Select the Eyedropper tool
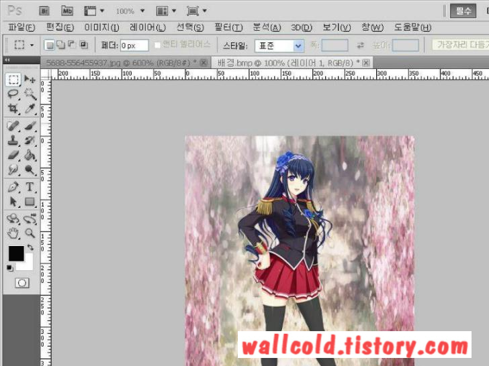This screenshot has width=489, height=366. [x=30, y=109]
